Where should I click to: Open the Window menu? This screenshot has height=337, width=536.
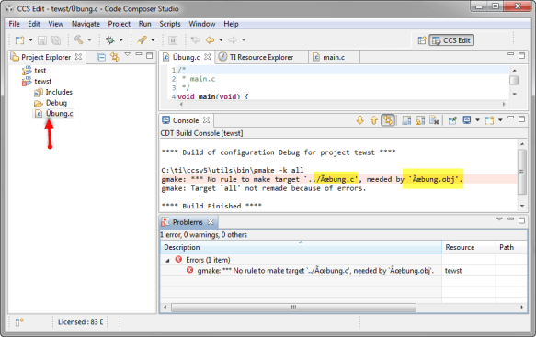pos(202,24)
